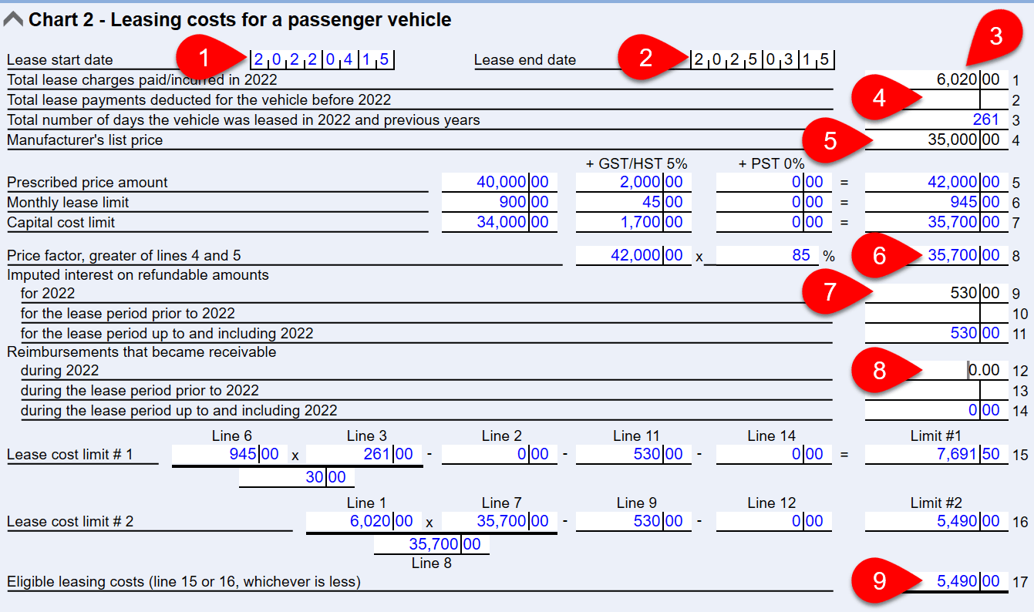Click the 30 divisor under lease cost limit #1
The width and height of the screenshot is (1034, 612).
click(x=297, y=477)
